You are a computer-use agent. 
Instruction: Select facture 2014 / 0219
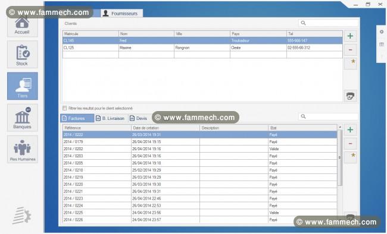coord(199,178)
